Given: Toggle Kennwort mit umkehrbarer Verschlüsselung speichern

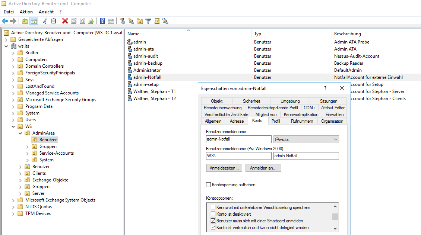Looking at the screenshot, I should point(213,207).
